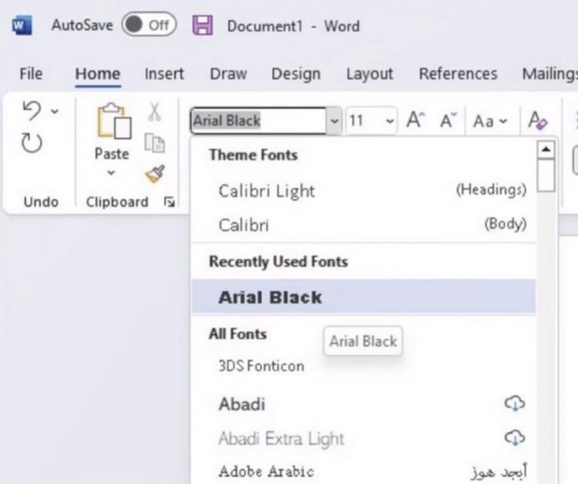Open the Layout tab
The width and height of the screenshot is (578, 484).
[369, 74]
